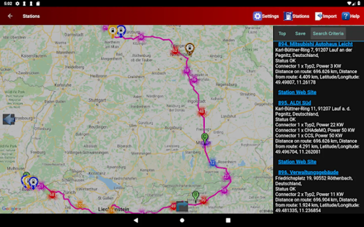Open the 896. Verwaltungsgebäude station link
364x227 pixels.
coord(308,173)
